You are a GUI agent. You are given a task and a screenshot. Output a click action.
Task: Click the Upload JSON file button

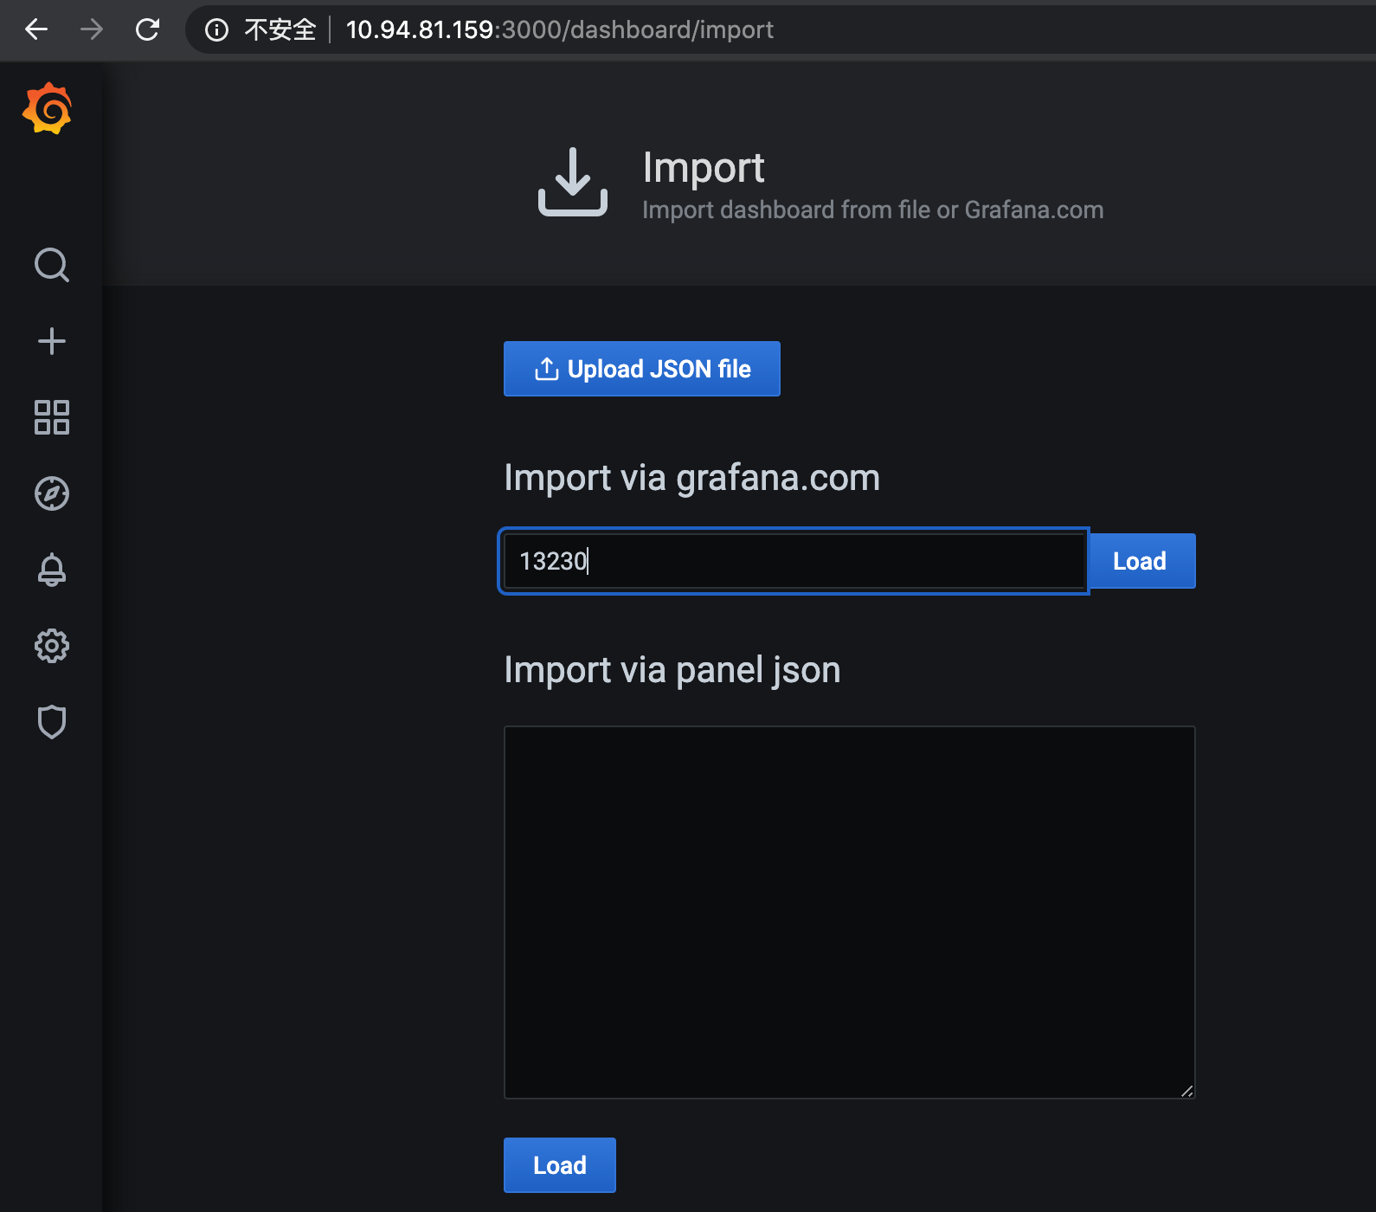coord(642,369)
